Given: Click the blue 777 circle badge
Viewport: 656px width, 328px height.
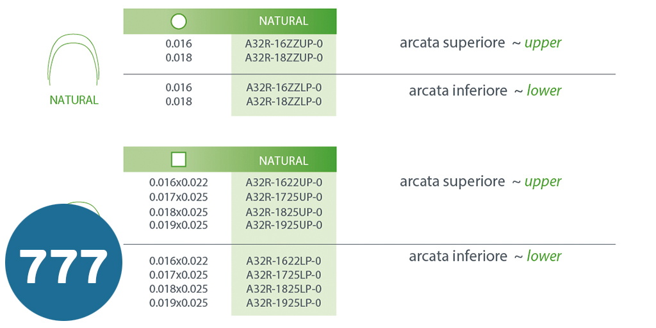Looking at the screenshot, I should click(63, 263).
